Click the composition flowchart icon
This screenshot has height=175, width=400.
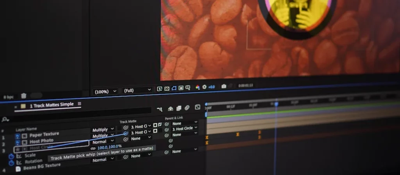coord(160,110)
